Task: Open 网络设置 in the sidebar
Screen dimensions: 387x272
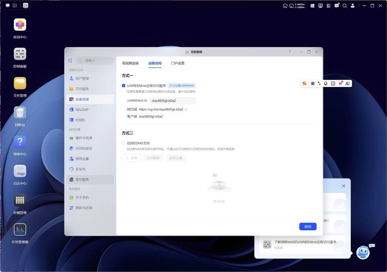Action: (90, 159)
